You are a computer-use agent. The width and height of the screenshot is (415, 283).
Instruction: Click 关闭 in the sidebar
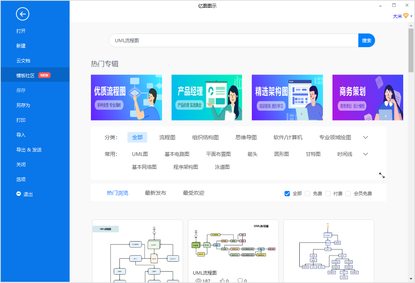click(21, 164)
